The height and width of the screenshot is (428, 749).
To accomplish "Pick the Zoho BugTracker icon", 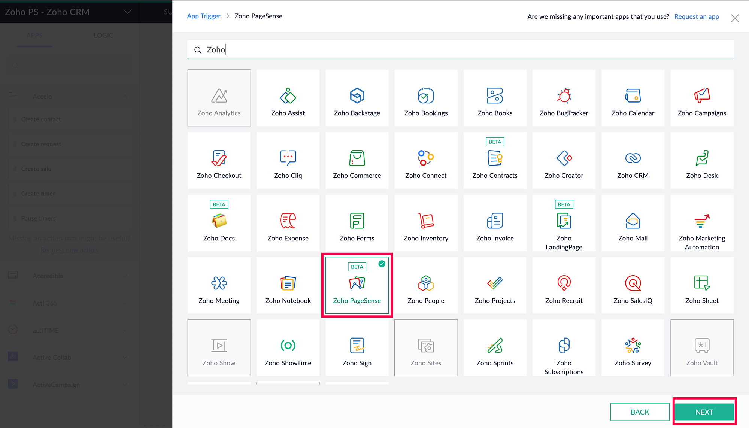I will (x=564, y=96).
